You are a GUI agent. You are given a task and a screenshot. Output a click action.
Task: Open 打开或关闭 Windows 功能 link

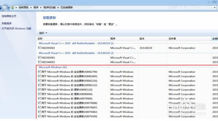pyautogui.click(x=16, y=29)
